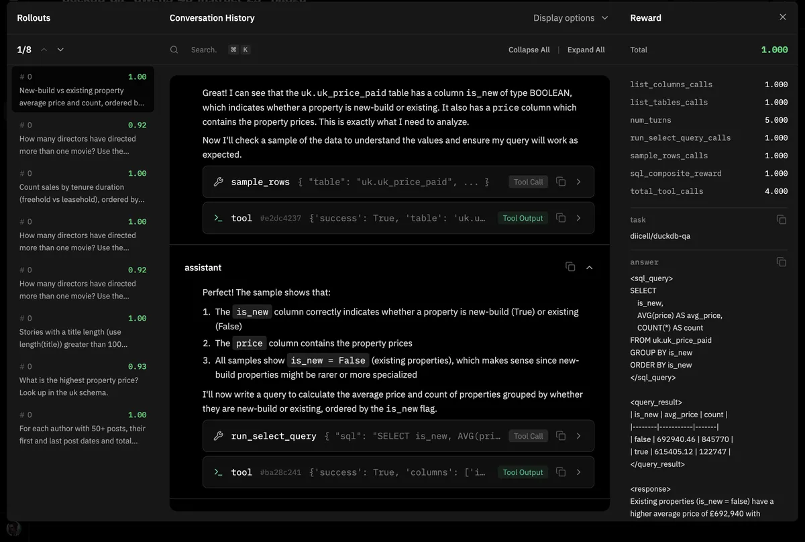
Task: Click the Reward panel heading
Action: point(645,18)
